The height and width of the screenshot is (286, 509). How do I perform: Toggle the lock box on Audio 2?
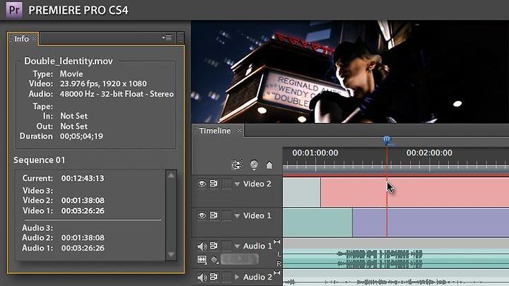point(227,277)
